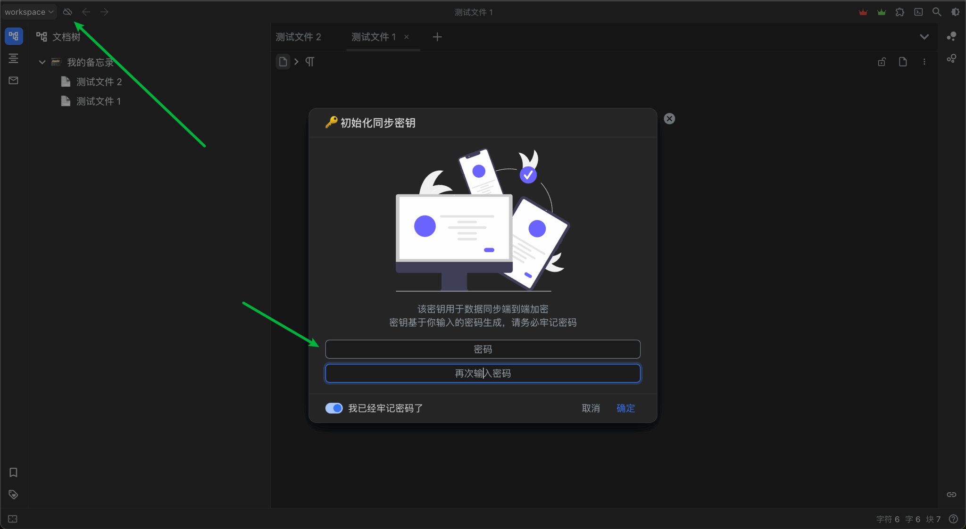
Task: Open the workspace dropdown
Action: (29, 12)
